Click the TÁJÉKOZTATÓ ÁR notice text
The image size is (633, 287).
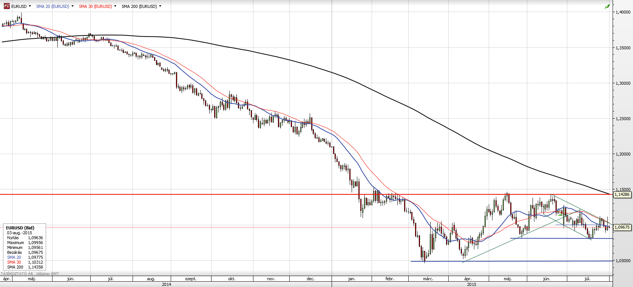point(17,274)
